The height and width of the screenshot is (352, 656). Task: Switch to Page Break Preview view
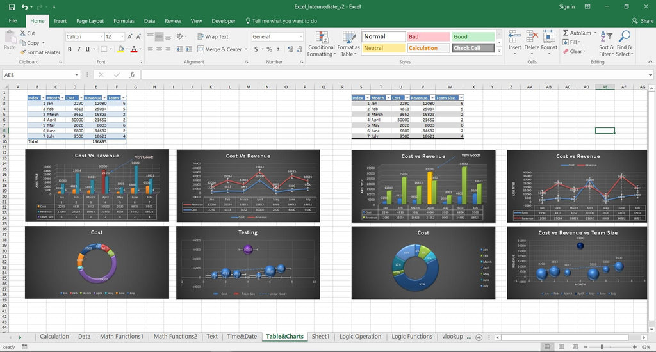(575, 347)
